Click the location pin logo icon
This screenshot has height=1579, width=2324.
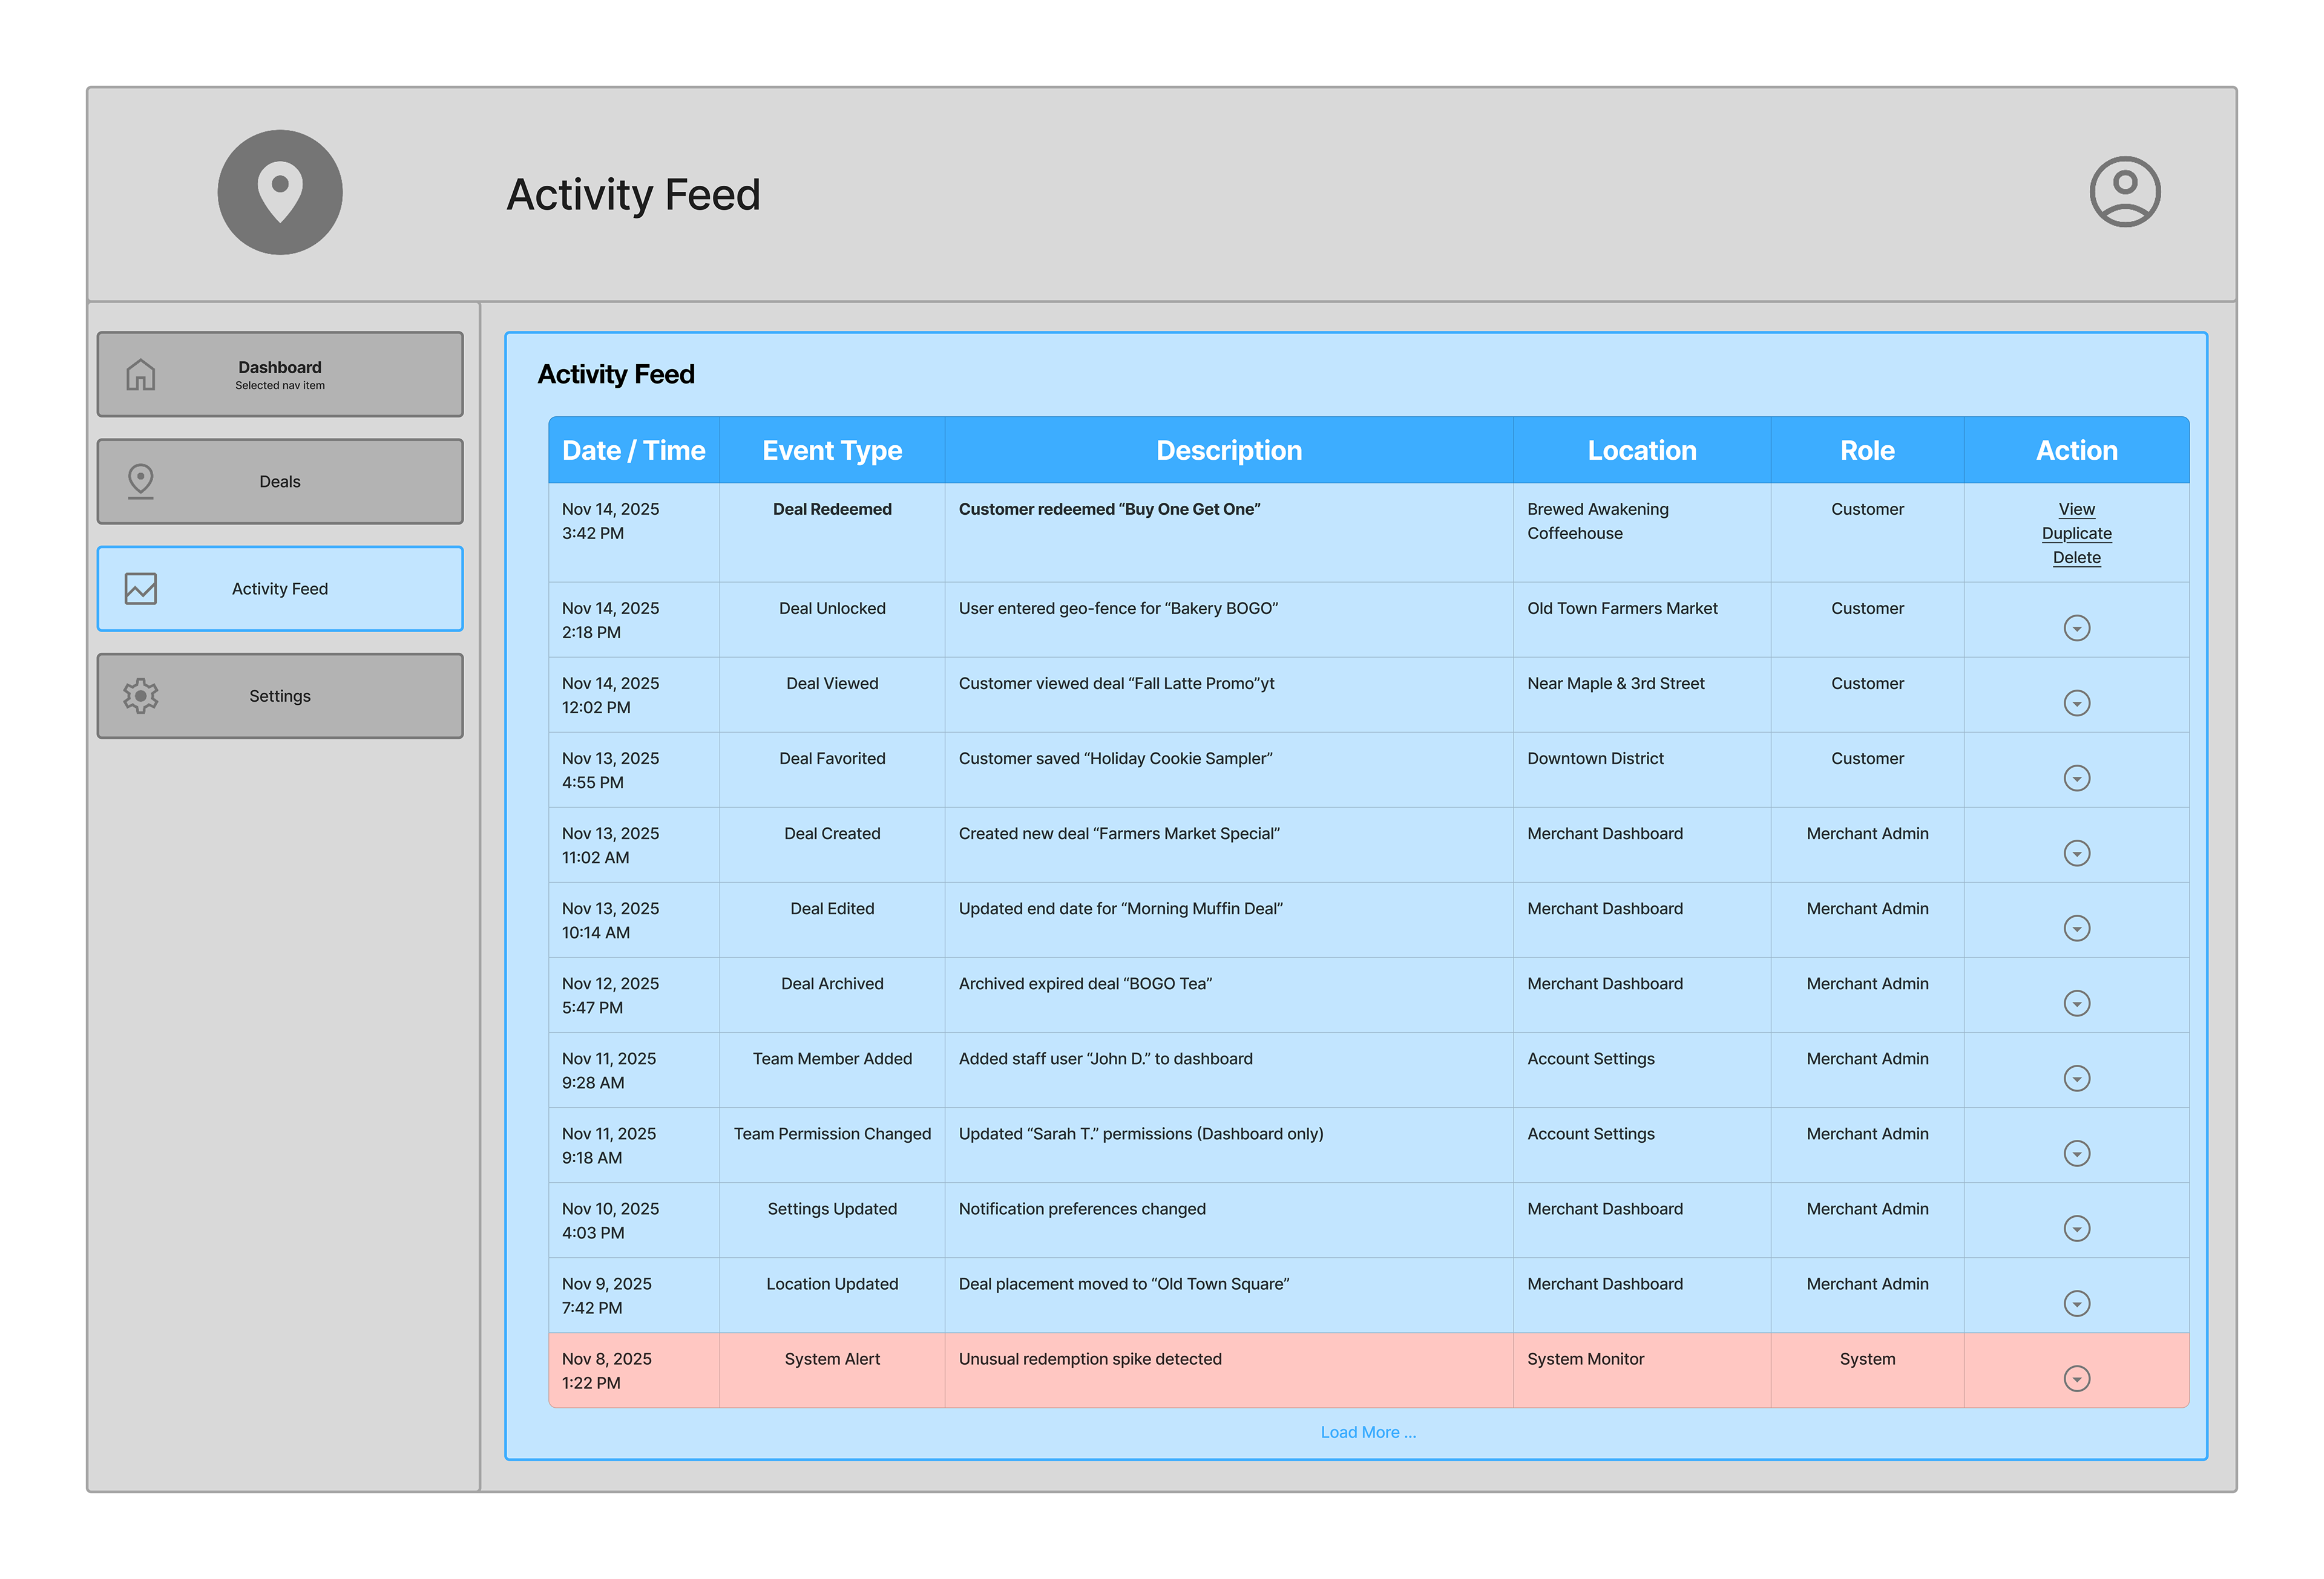pos(280,192)
